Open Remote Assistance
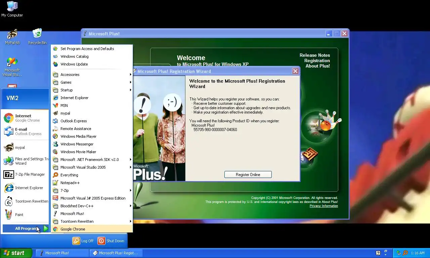430x258 pixels. click(92, 129)
